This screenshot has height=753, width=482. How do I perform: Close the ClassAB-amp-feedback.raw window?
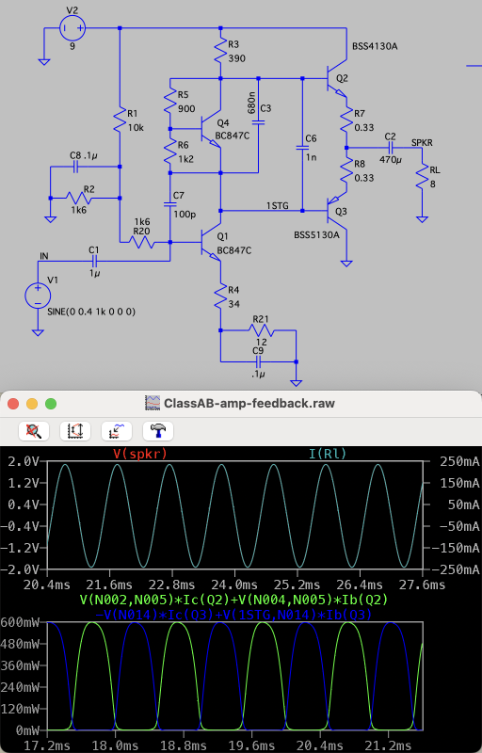tap(13, 404)
